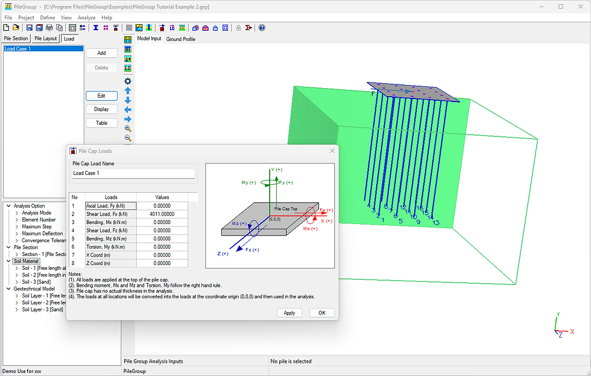This screenshot has width=591, height=376.
Task: Select the 3D isometric view icon
Action: 195,28
